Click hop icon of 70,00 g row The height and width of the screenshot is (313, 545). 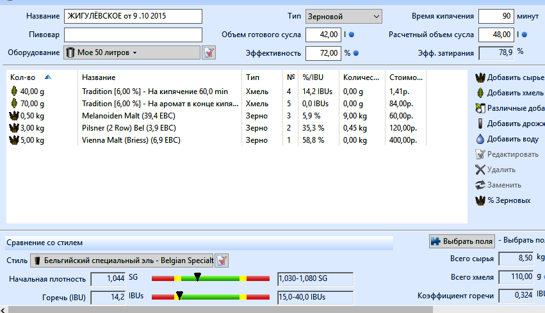(x=14, y=103)
